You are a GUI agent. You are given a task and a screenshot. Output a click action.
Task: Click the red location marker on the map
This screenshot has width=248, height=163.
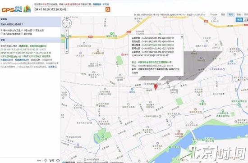coord(156,87)
